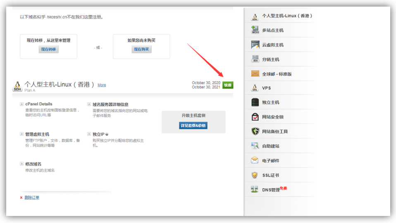Expand the 独立IP section
Viewport: 396px width, 223px height.
click(89, 134)
